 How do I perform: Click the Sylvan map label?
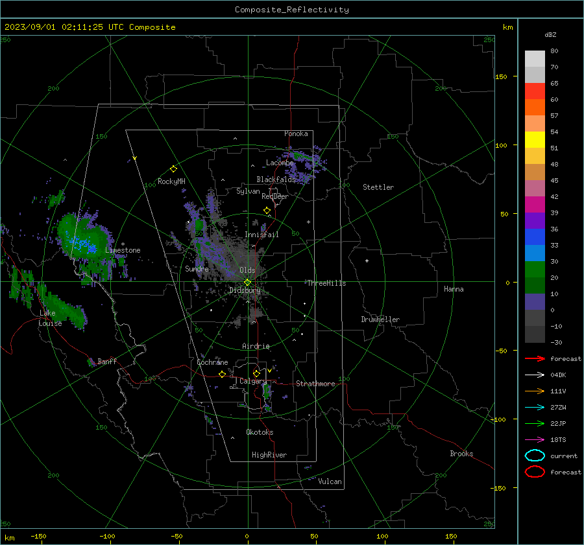(x=248, y=191)
